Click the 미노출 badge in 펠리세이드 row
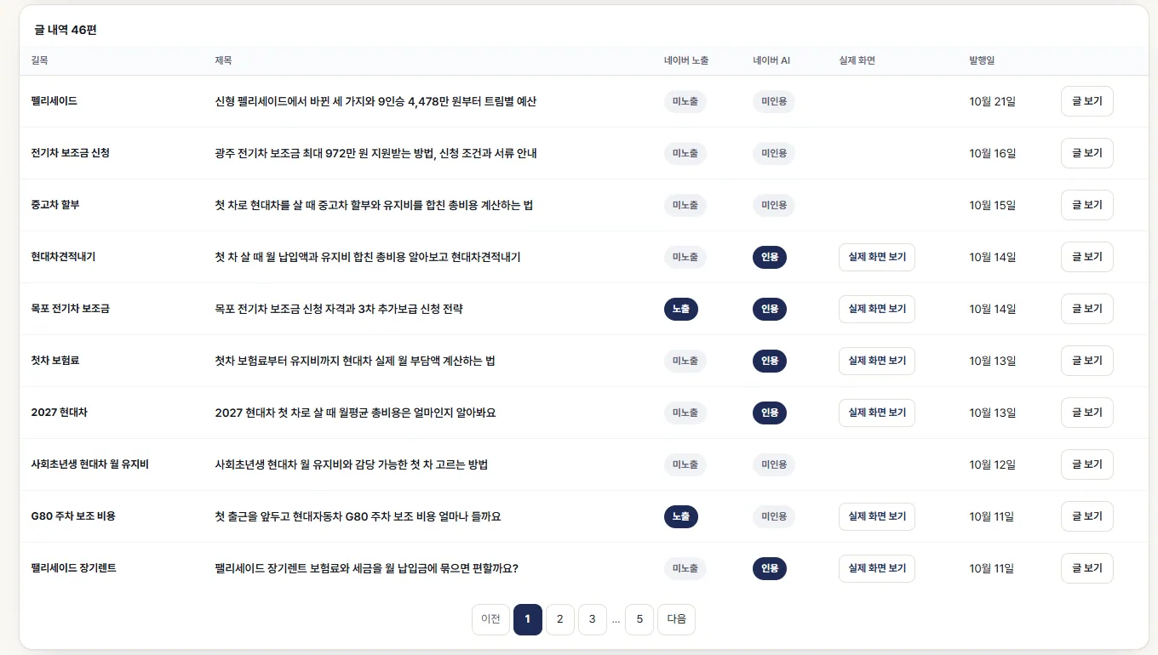1158x655 pixels. (x=685, y=101)
